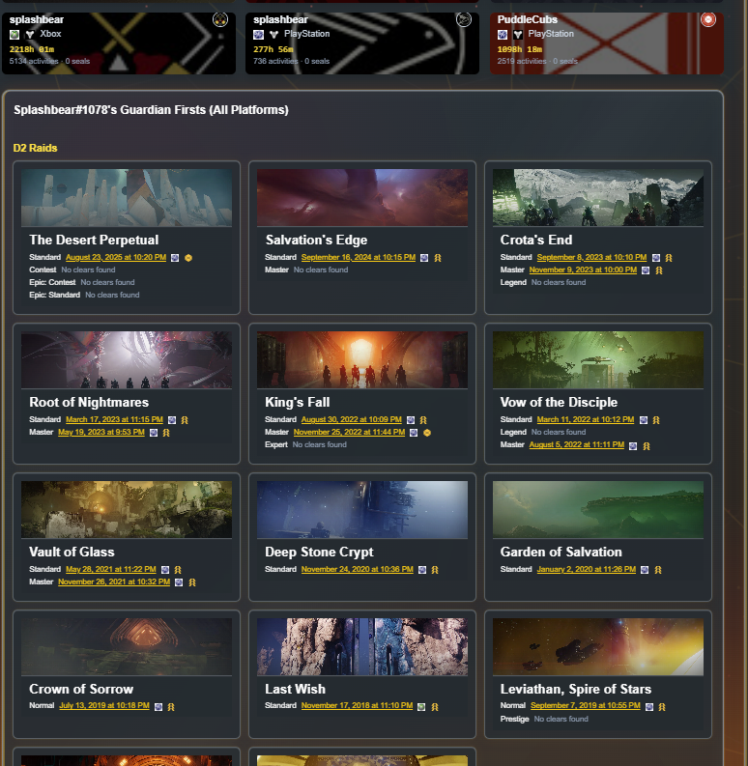Click the yellow fireteam icon beside November 26, 2021 date

[192, 582]
